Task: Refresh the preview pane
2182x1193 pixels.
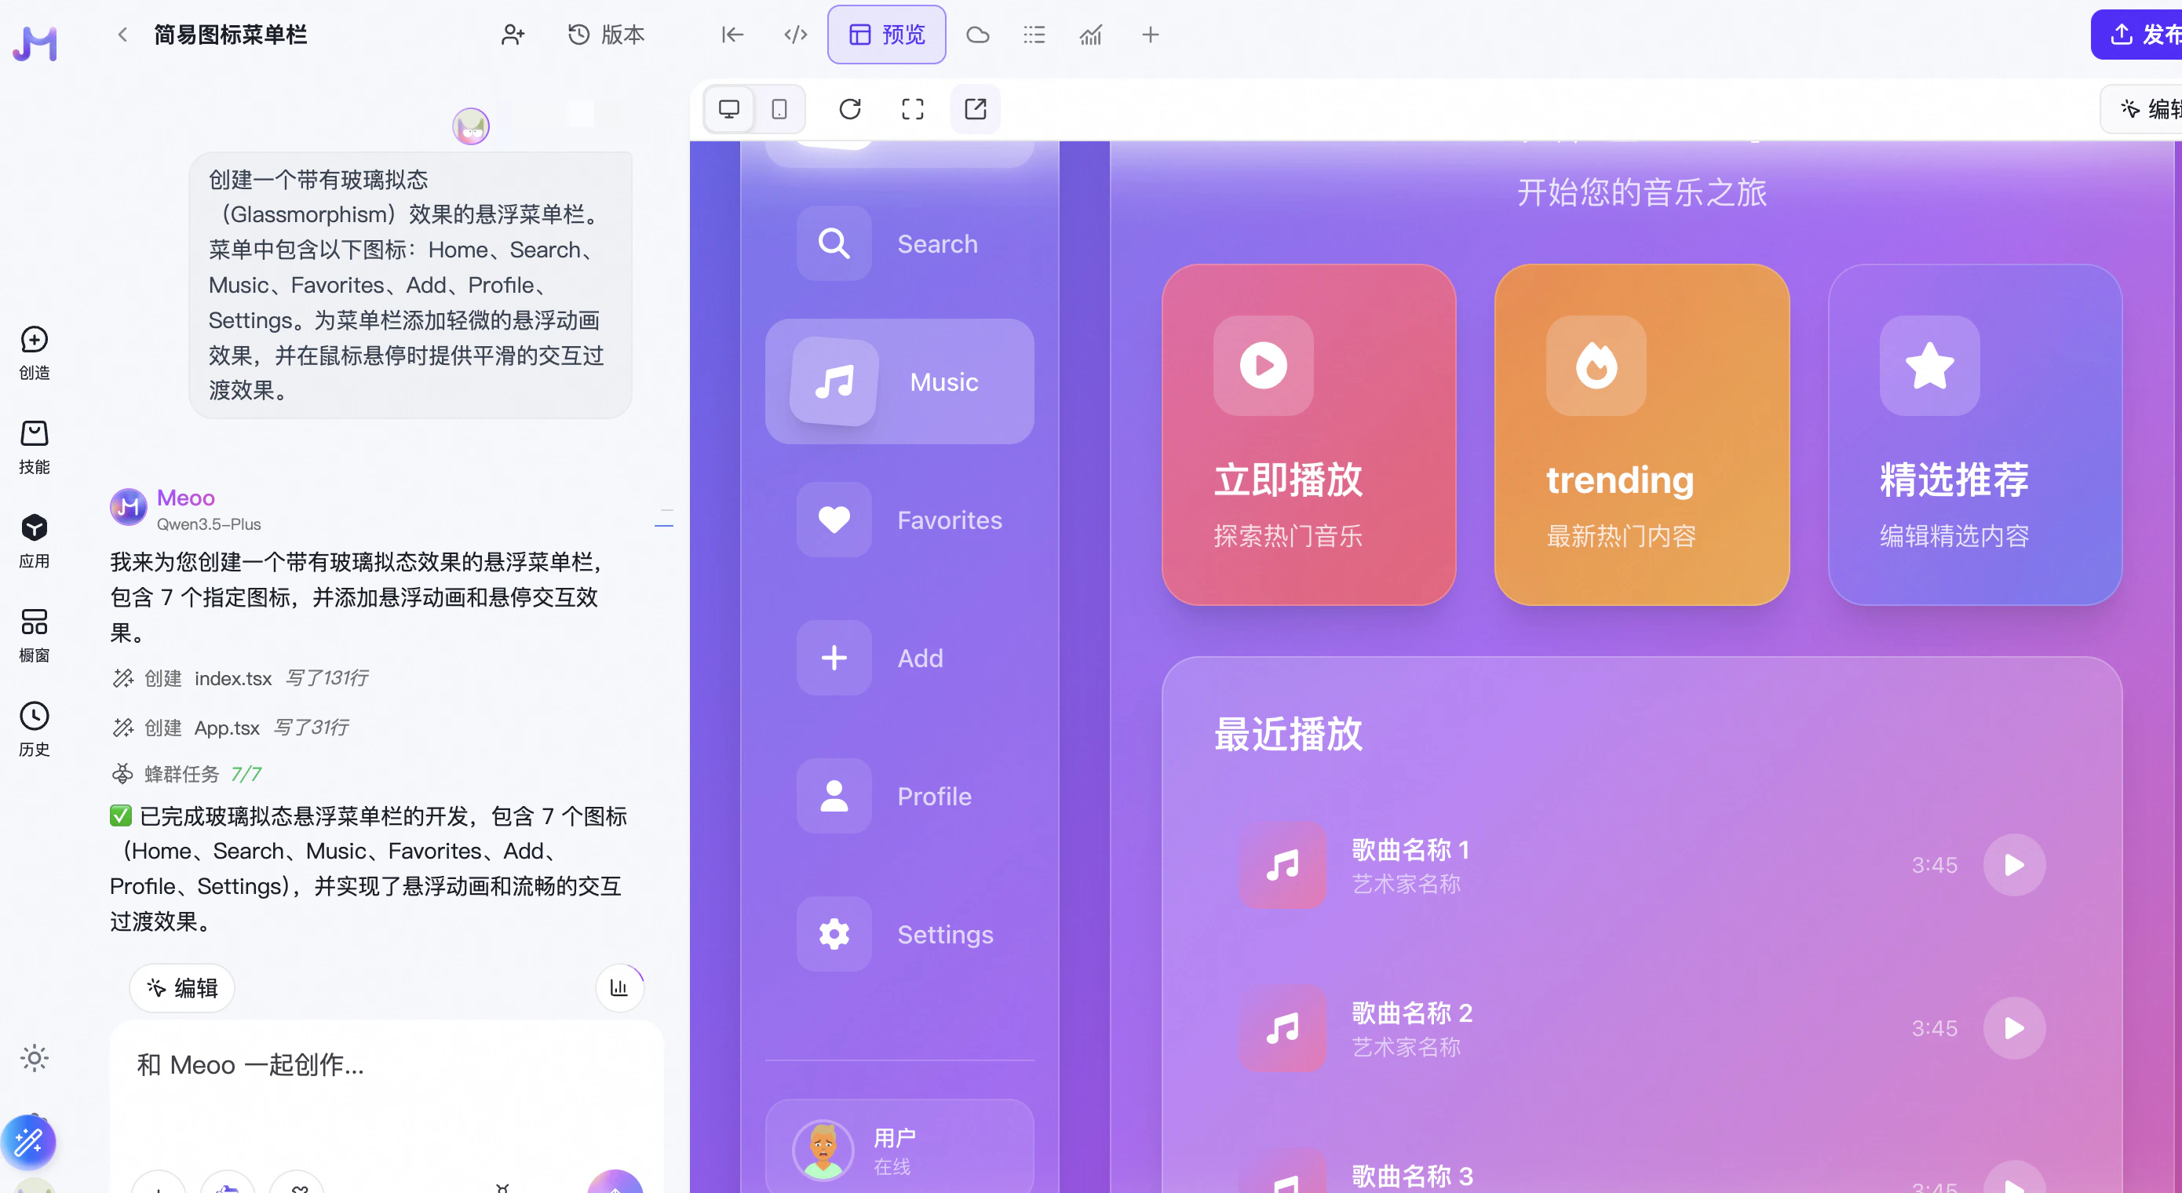Action: tap(849, 108)
